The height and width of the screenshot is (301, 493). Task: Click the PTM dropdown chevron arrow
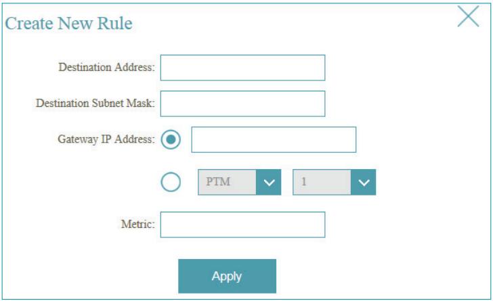(x=268, y=182)
